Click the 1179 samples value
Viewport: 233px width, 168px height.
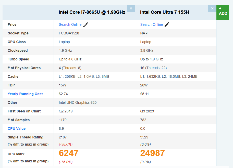coord(63,120)
